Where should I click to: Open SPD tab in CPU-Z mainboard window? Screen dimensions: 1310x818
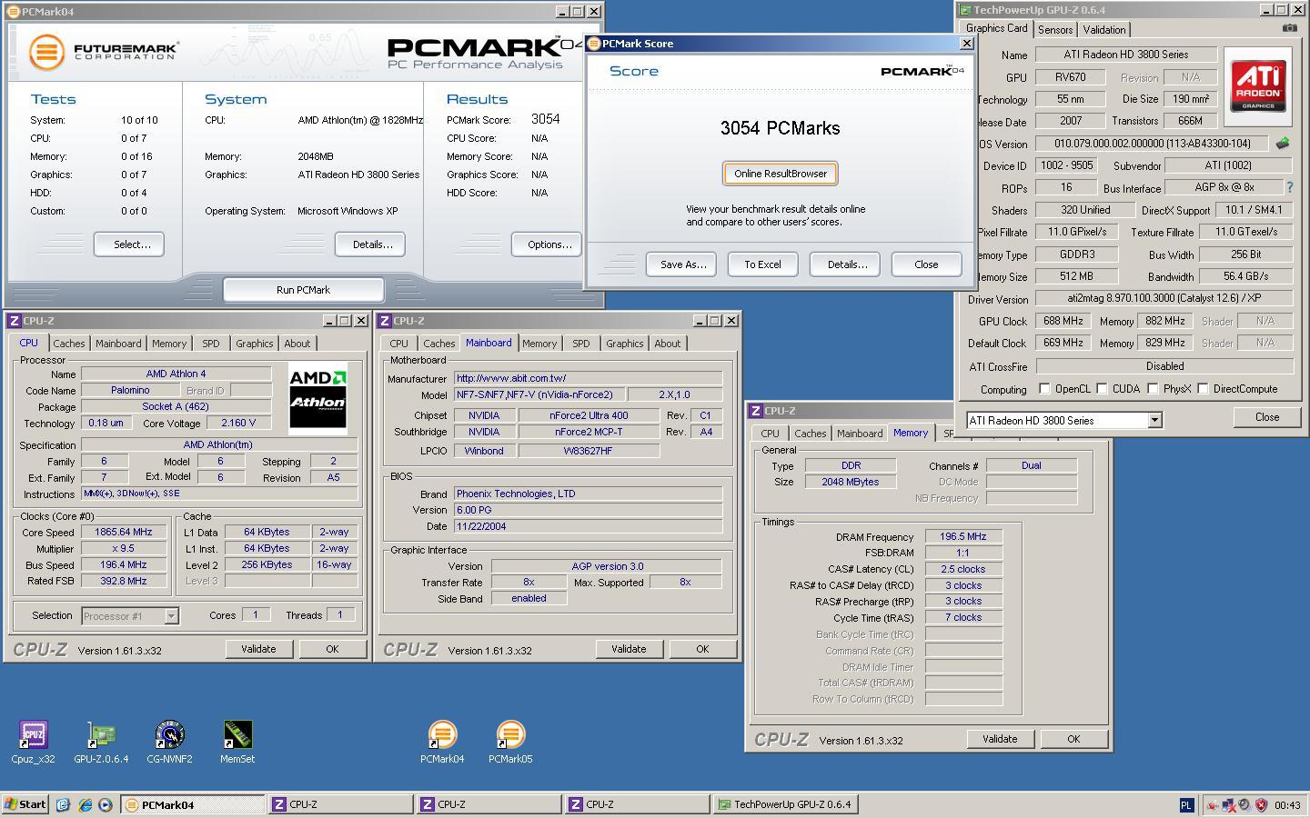click(580, 344)
